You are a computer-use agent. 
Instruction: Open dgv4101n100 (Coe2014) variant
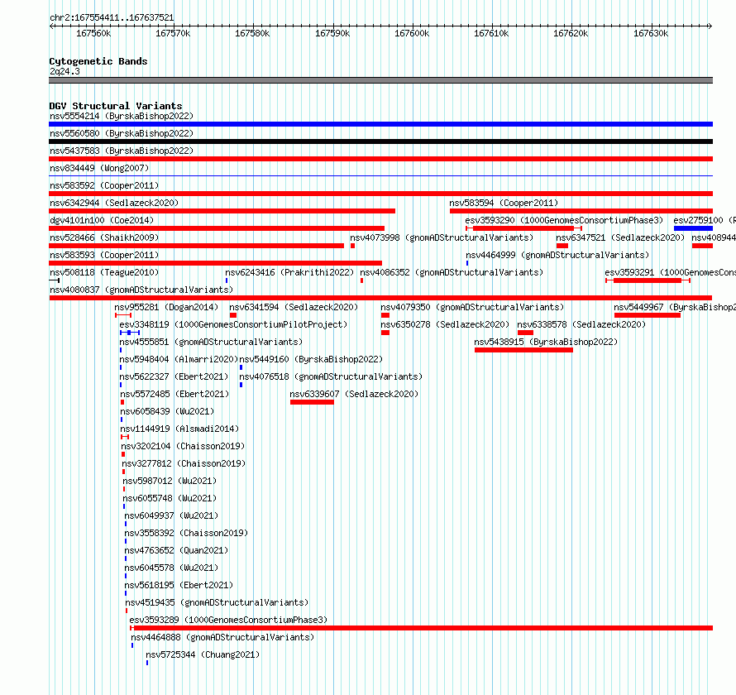point(102,220)
